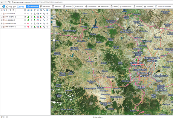Screen dimensions: 173x118
Task: Click the red stopped icon for PPG-JR-12-756
Action: tap(28, 24)
